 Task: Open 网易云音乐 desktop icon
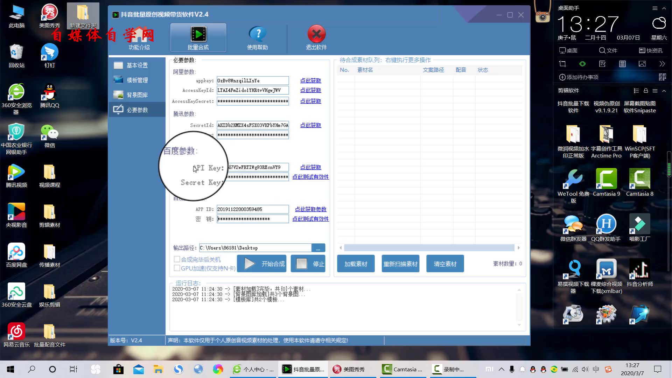click(16, 335)
